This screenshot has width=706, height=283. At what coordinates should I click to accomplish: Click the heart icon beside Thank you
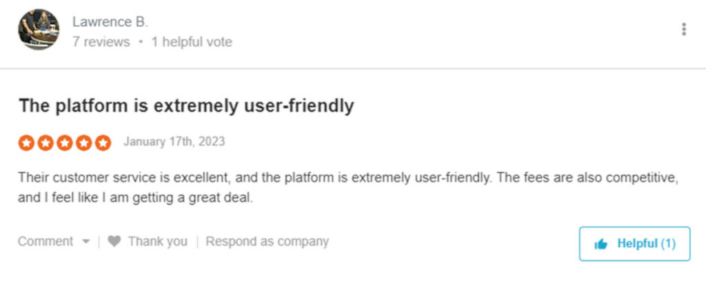[114, 242]
